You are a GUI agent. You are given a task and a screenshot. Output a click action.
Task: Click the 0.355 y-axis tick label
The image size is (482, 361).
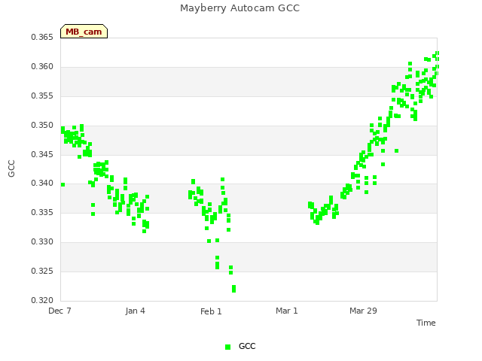coord(42,96)
